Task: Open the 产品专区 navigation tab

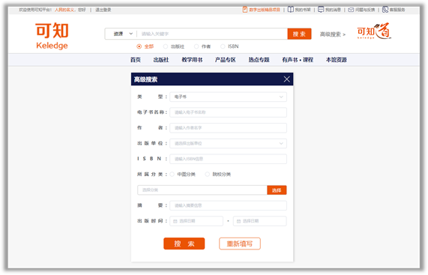Action: 225,60
